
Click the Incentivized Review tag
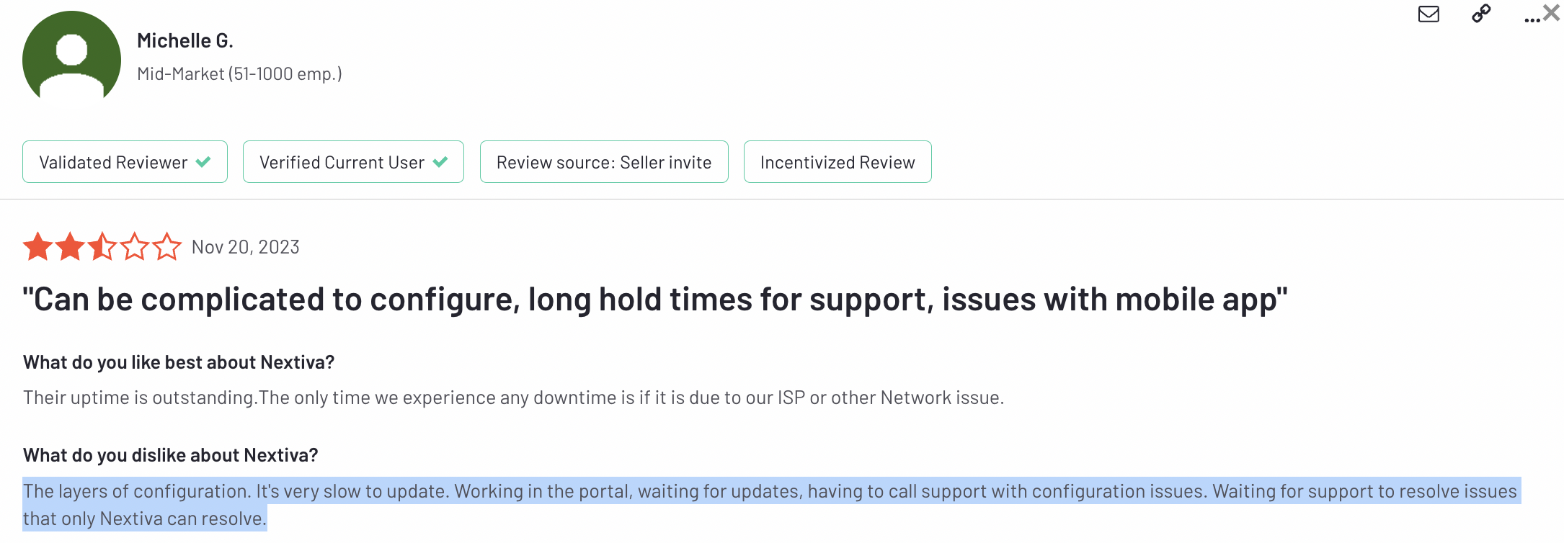click(x=837, y=162)
